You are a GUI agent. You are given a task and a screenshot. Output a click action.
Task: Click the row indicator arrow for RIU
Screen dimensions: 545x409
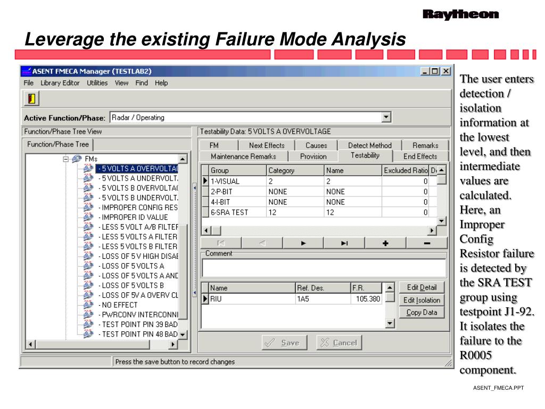(205, 299)
